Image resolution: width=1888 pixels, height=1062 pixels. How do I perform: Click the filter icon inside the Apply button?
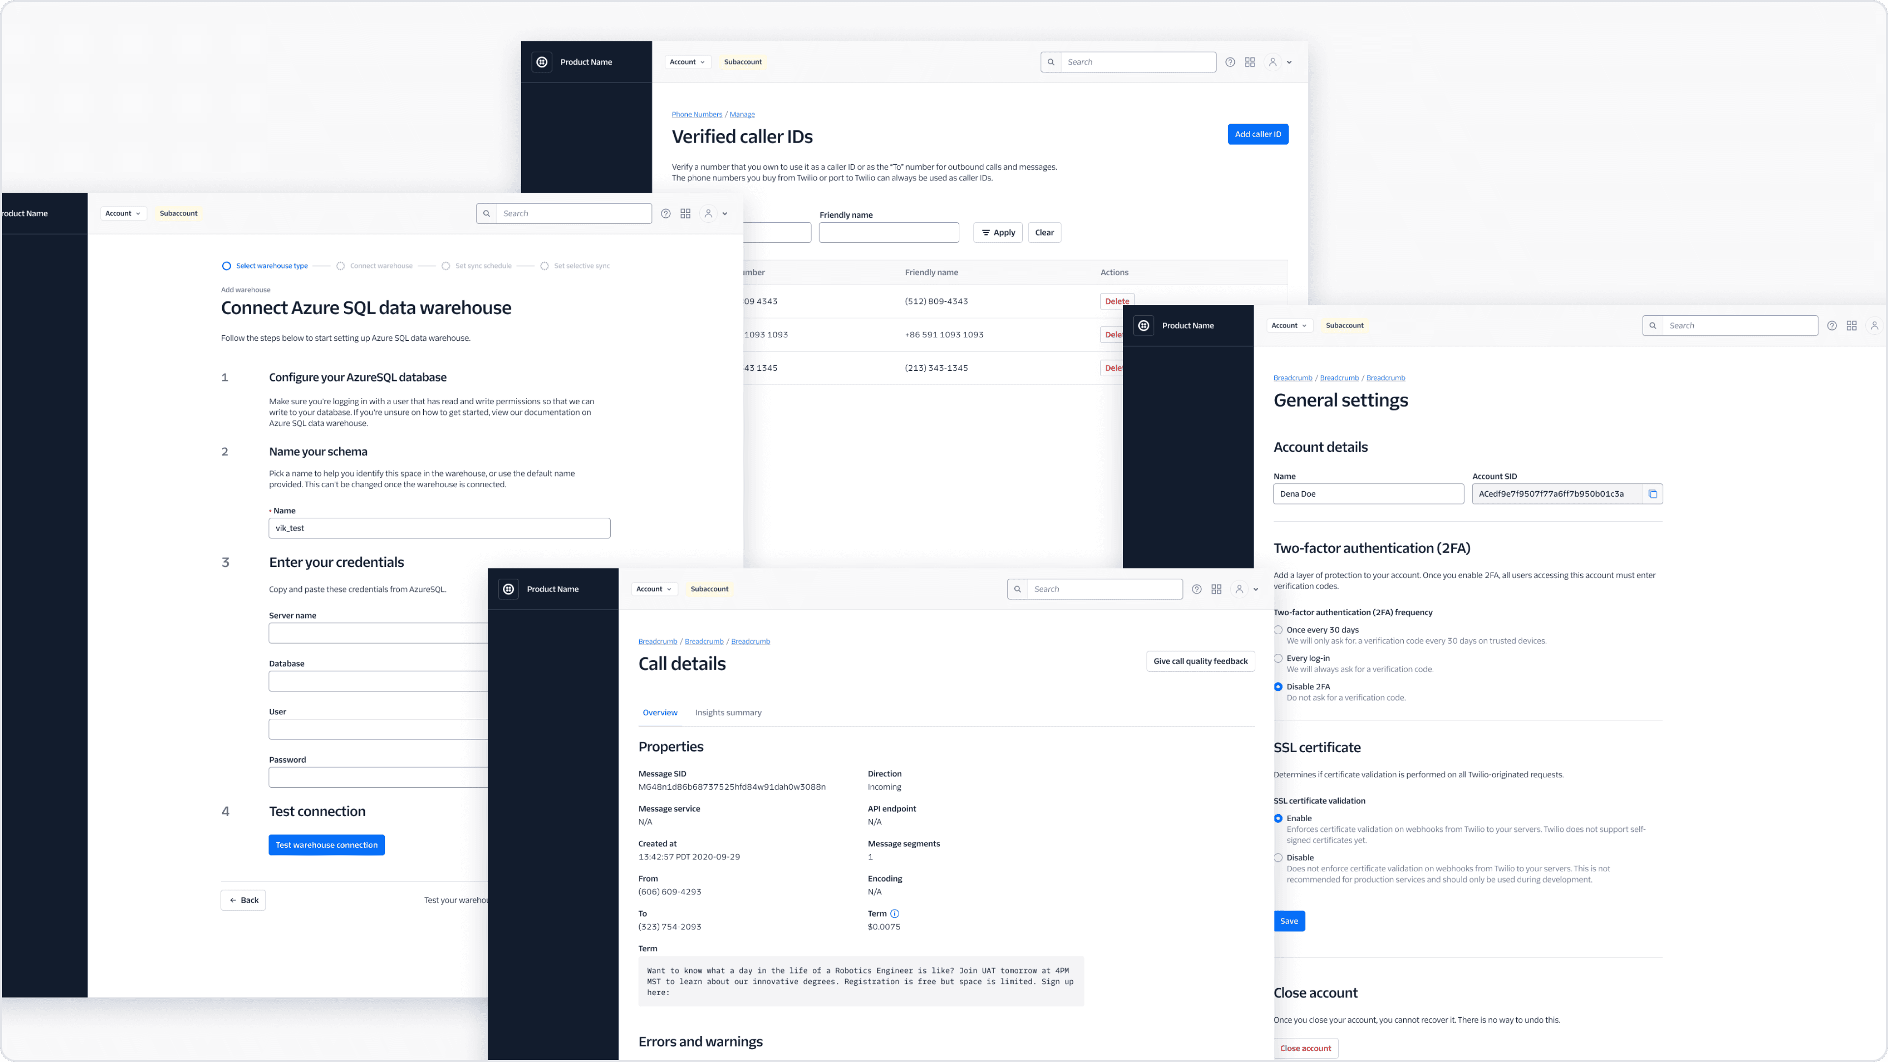click(x=986, y=233)
